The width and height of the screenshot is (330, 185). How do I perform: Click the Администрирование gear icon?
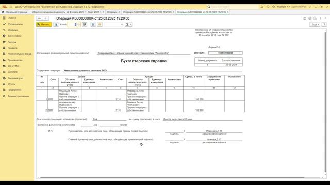pyautogui.click(x=4, y=96)
